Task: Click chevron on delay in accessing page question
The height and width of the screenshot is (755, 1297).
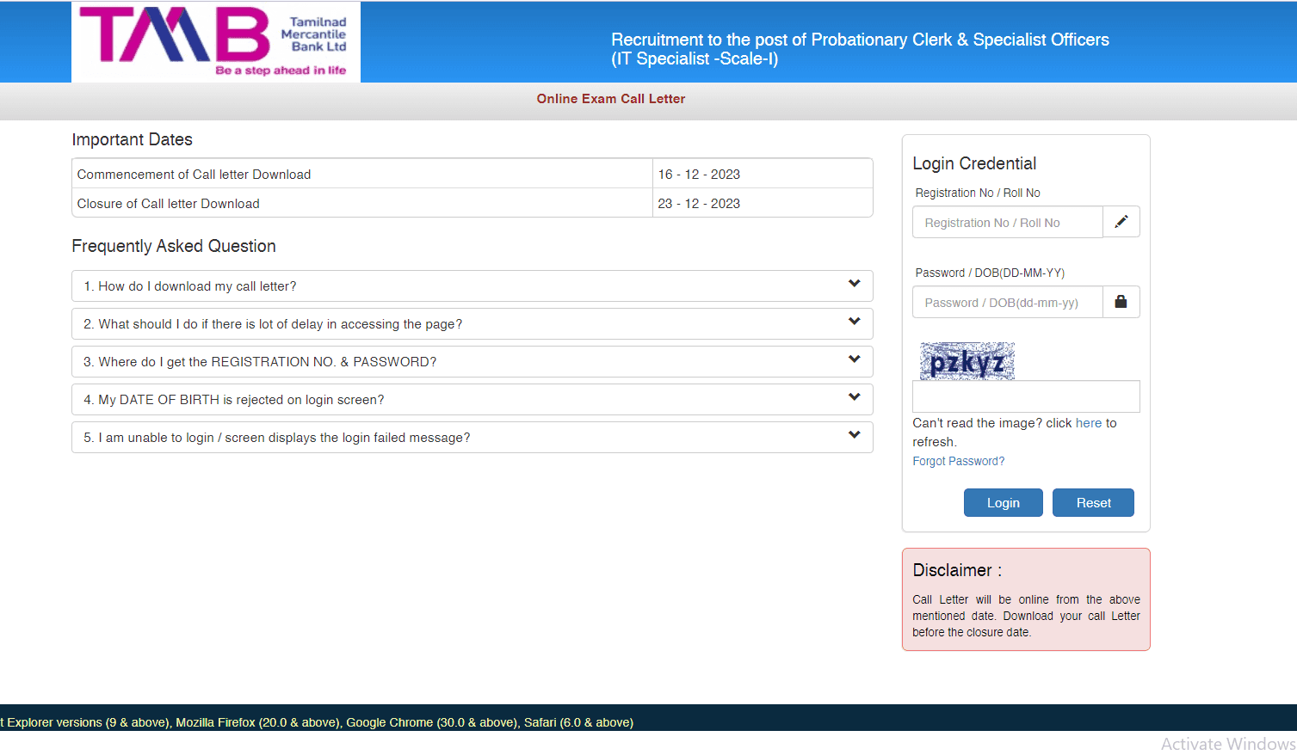Action: (854, 322)
